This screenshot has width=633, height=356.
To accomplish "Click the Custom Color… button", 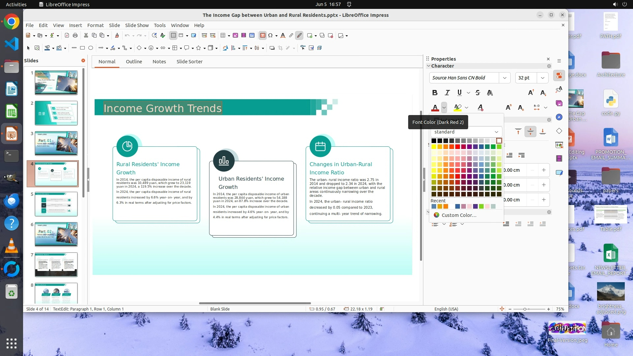I will point(459,215).
